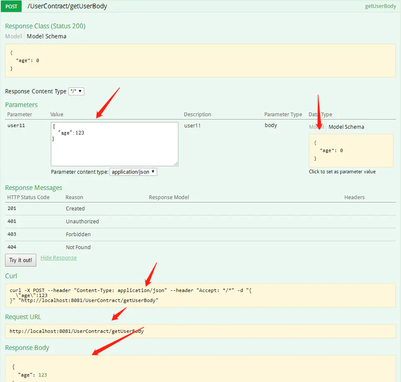Click the user11 description cell text
This screenshot has height=382, width=401.
point(192,126)
